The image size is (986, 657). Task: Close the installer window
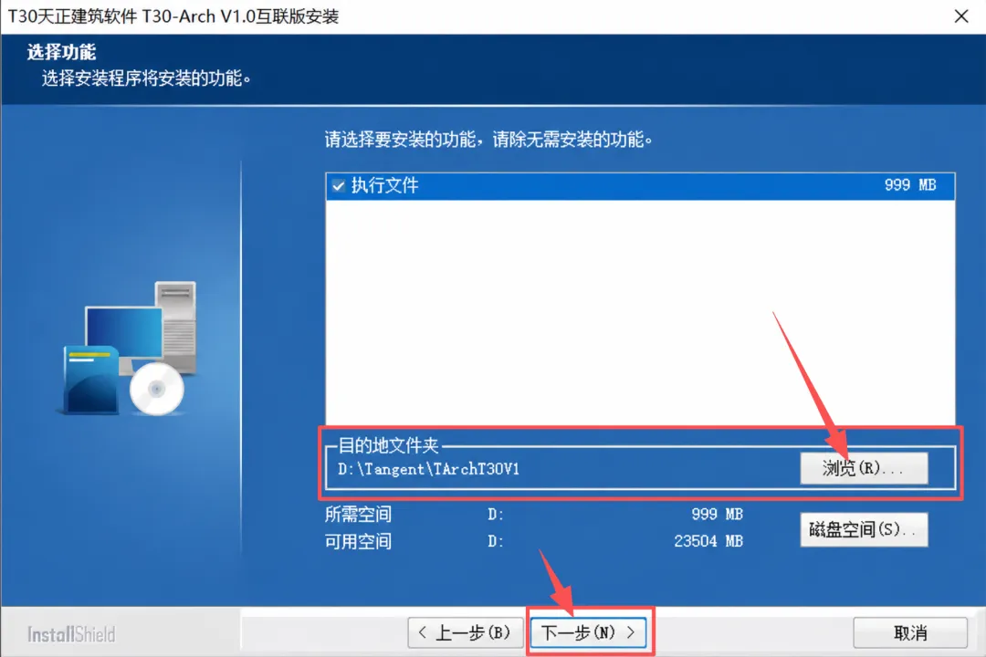coord(960,16)
